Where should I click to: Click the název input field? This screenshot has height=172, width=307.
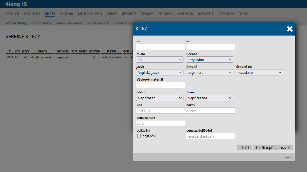point(210,111)
